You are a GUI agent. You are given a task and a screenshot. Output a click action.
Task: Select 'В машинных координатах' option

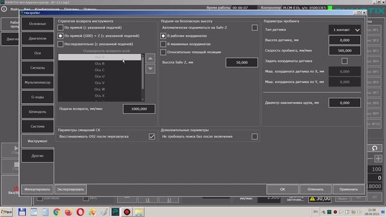pyautogui.click(x=163, y=44)
